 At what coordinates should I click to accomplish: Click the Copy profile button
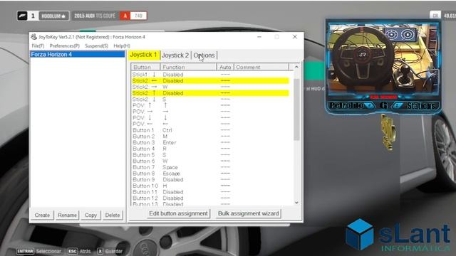[x=90, y=215]
